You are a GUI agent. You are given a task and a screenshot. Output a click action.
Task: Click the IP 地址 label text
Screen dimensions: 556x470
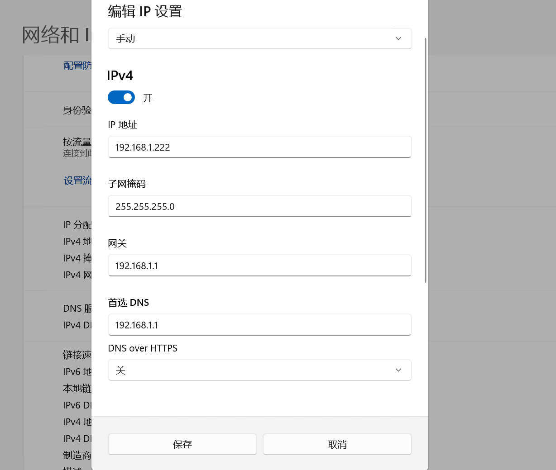click(122, 125)
